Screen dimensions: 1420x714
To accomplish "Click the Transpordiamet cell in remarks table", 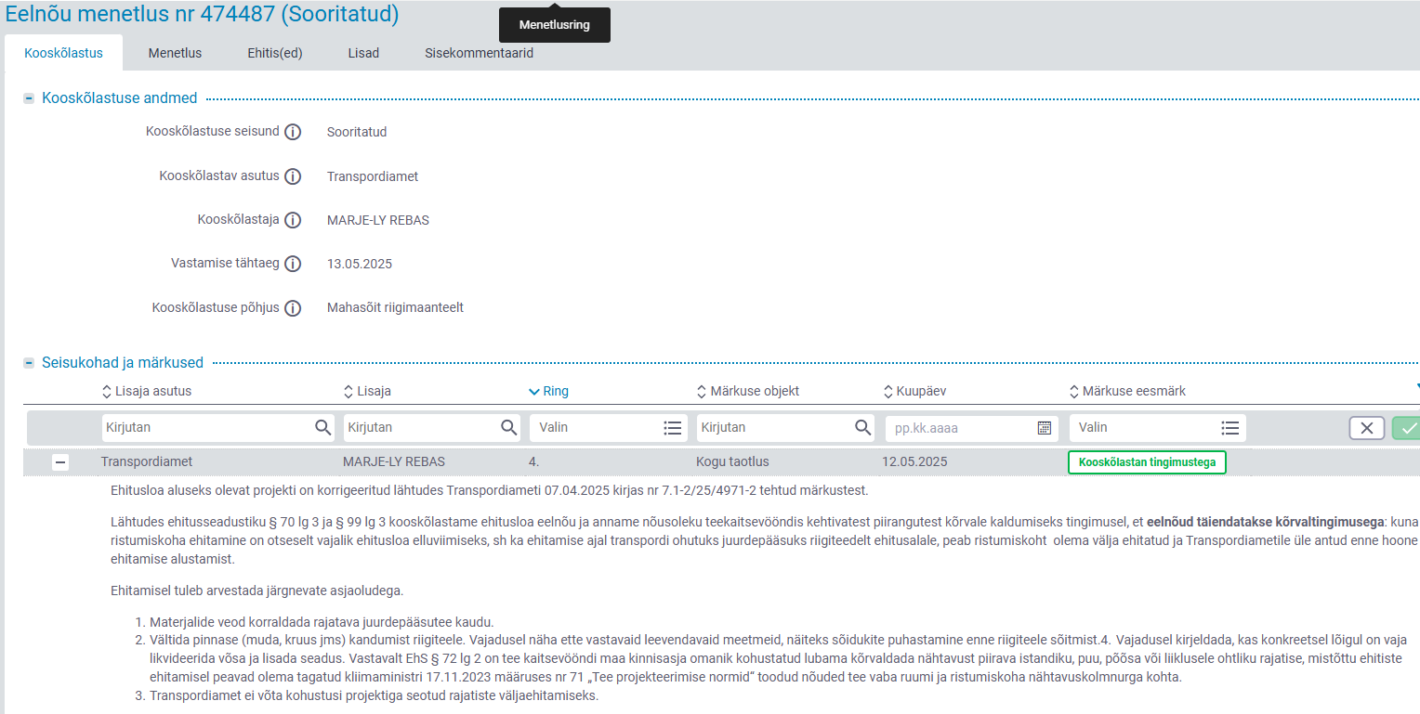I will click(147, 461).
